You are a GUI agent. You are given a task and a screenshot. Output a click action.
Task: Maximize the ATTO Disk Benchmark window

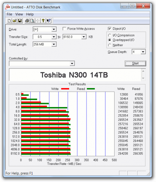coord(132,6)
